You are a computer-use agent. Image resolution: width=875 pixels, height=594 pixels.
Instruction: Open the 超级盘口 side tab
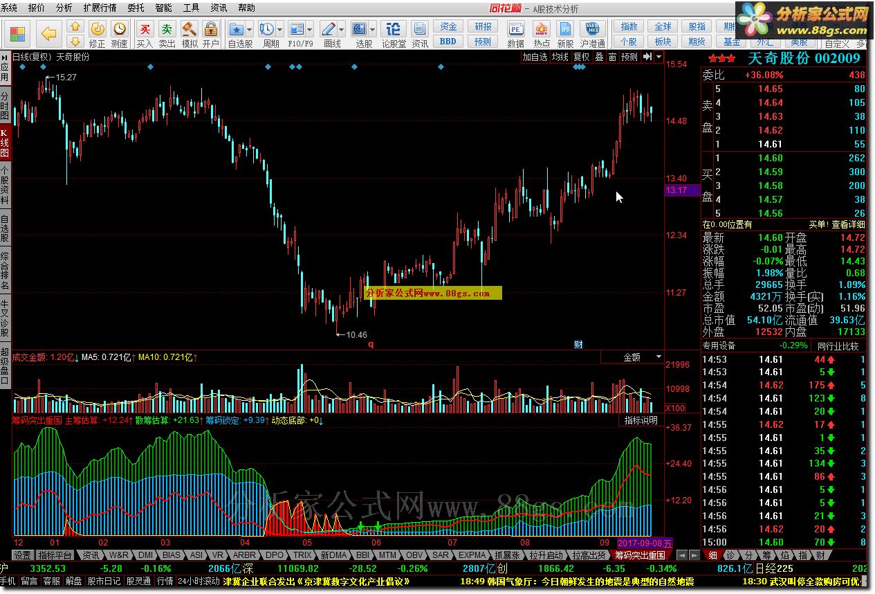click(x=6, y=365)
